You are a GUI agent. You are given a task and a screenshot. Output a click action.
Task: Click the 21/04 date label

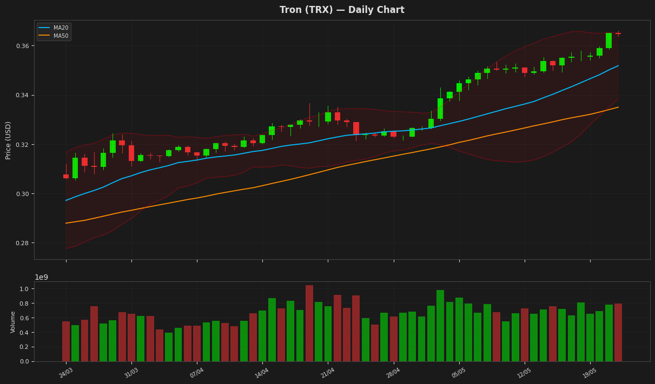(x=328, y=373)
